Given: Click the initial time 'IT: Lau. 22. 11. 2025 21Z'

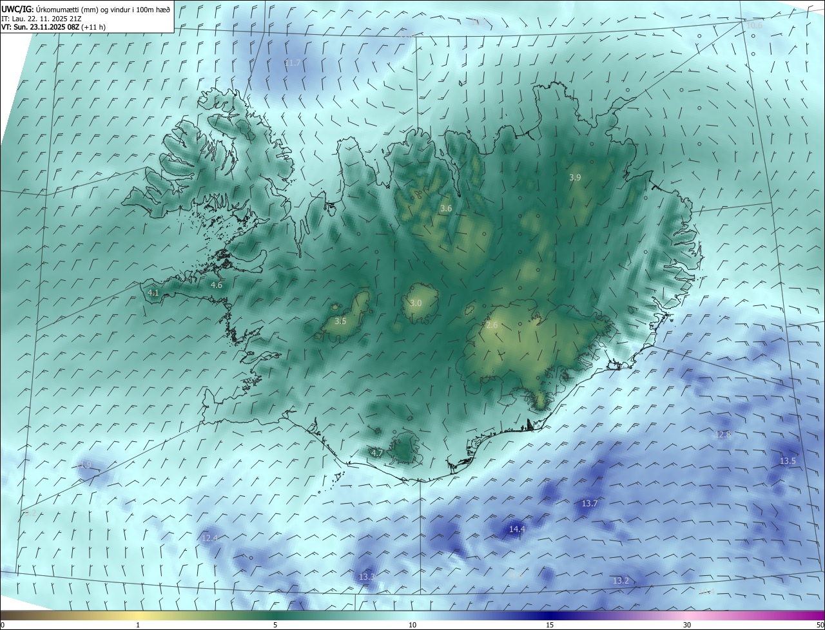Looking at the screenshot, I should click(41, 18).
